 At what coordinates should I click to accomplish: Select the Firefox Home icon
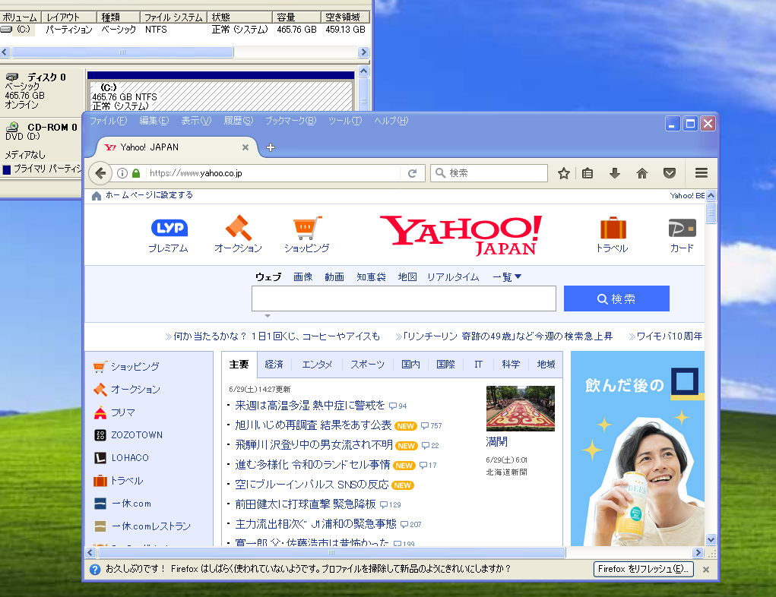coord(641,173)
